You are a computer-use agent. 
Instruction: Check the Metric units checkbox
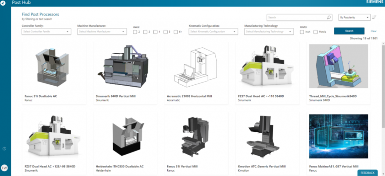[x=315, y=32]
